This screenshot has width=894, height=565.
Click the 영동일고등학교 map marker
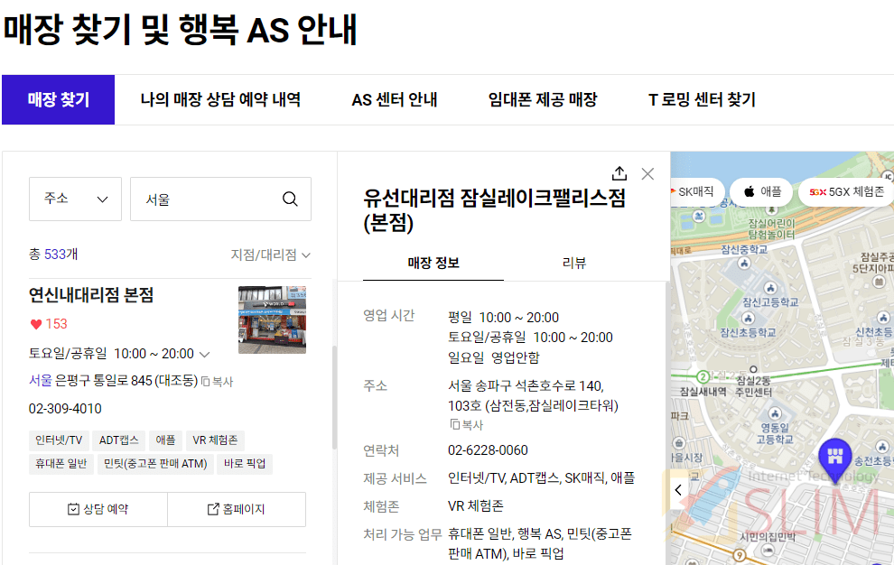click(774, 414)
